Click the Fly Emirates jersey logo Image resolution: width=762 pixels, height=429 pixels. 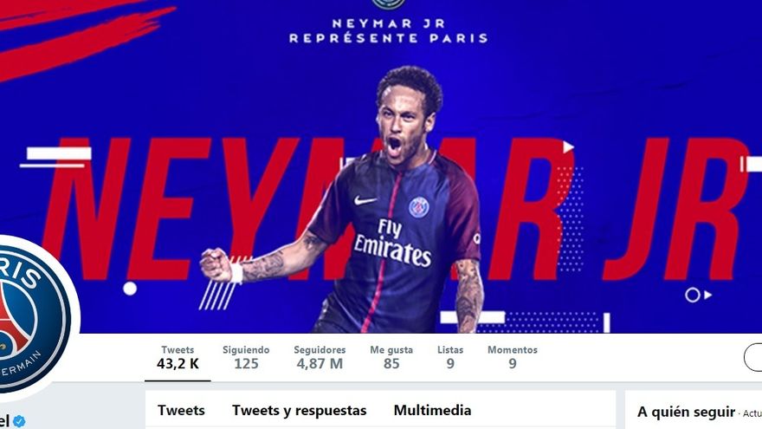pos(391,244)
